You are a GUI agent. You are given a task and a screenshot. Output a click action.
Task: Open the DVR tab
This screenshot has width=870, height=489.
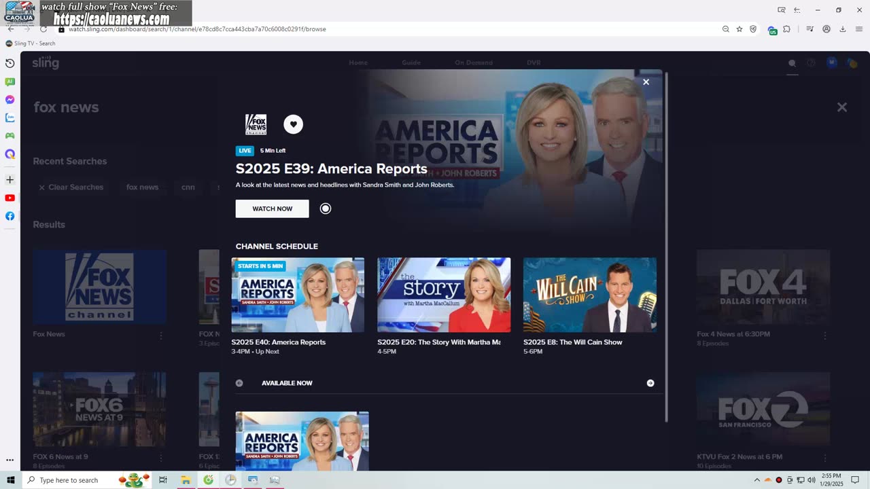click(534, 62)
